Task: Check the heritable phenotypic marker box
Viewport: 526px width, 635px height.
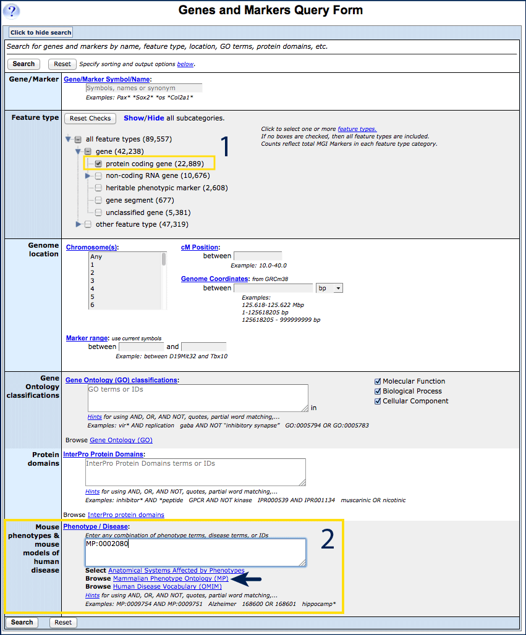Action: click(98, 188)
